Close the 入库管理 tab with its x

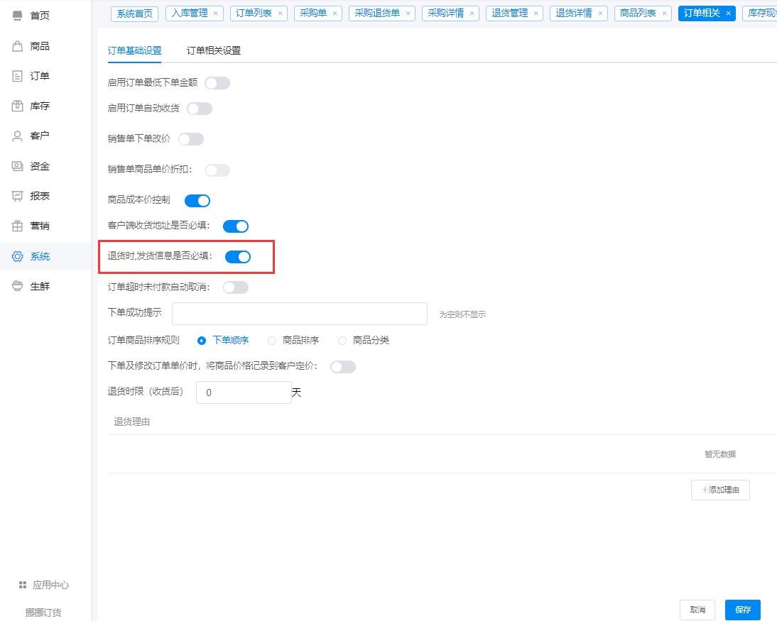coord(216,13)
